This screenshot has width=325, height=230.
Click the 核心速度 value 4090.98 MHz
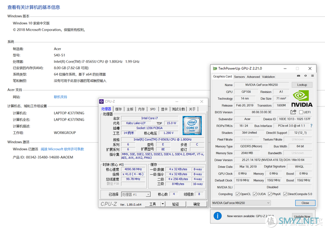point(133,169)
